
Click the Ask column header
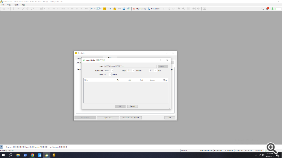130,80
